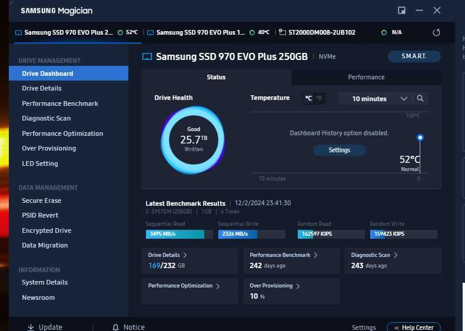
Task: Click the ST2000DM008 hard drive icon
Action: pyautogui.click(x=283, y=32)
